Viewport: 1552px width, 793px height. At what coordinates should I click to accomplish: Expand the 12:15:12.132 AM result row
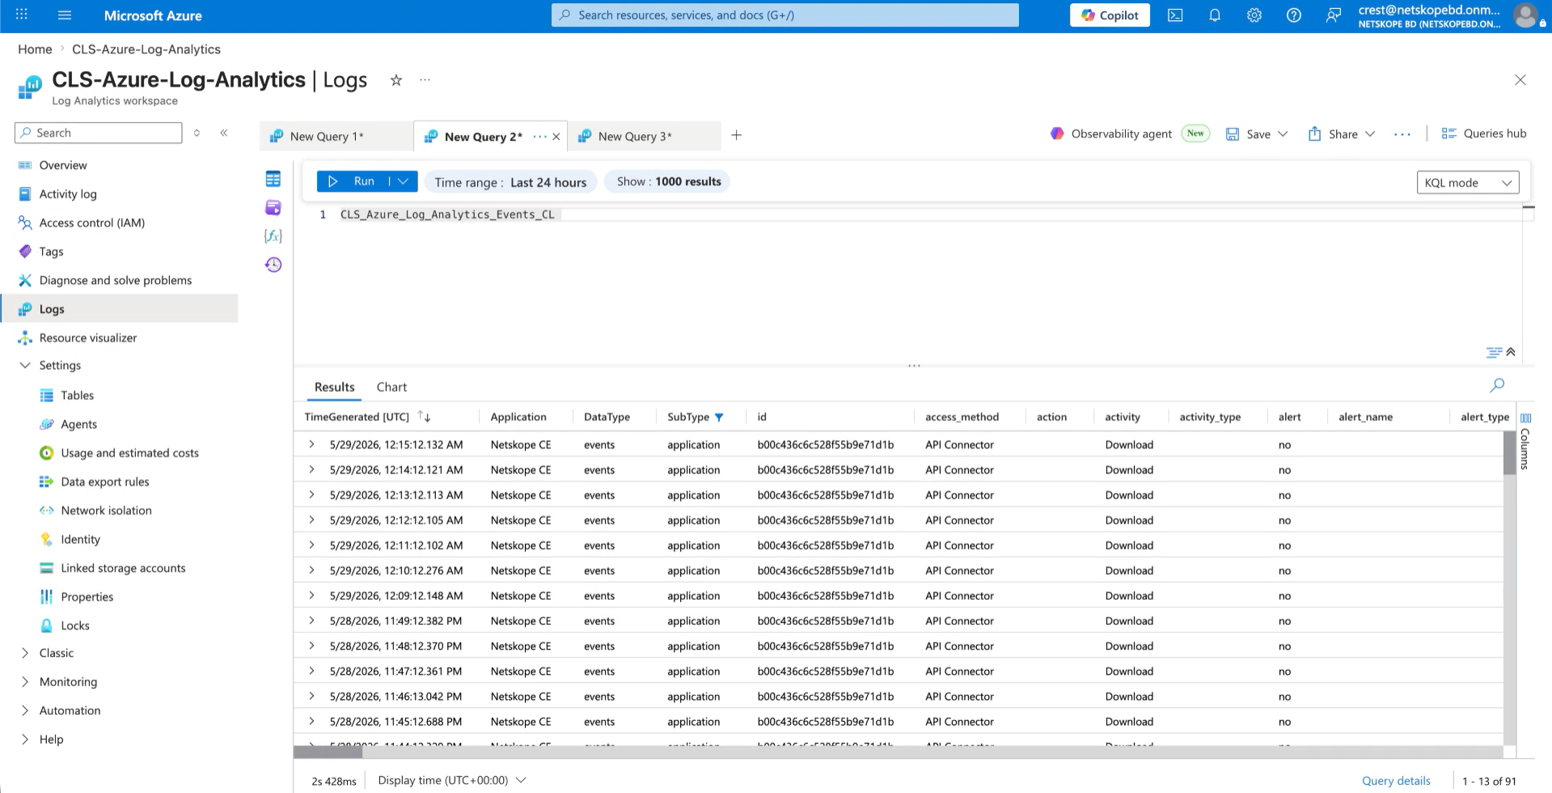pos(311,444)
